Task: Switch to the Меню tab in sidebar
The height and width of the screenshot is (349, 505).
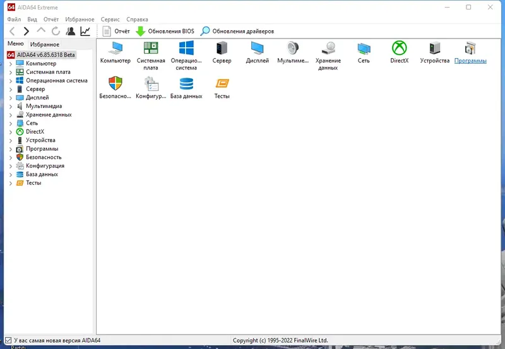Action: point(15,44)
